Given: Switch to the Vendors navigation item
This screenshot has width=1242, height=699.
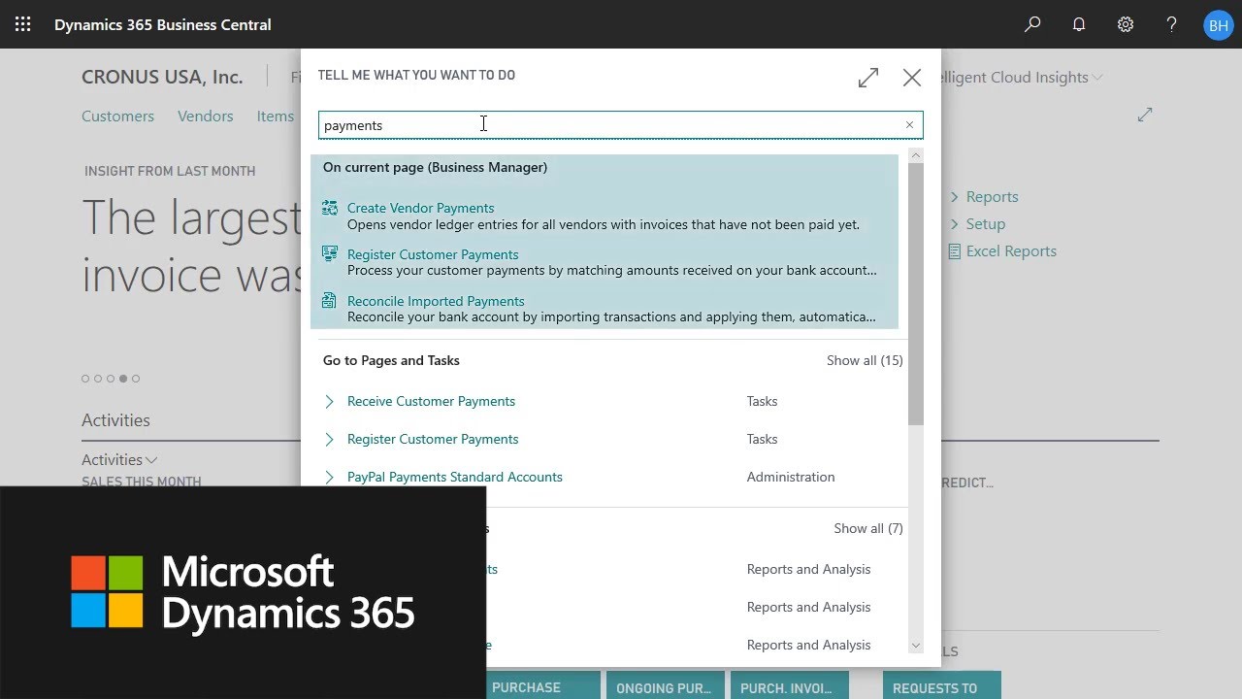Looking at the screenshot, I should pos(205,116).
